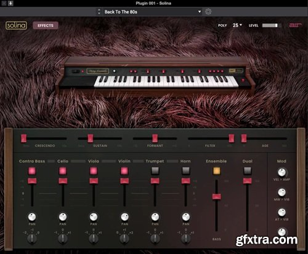Click the BASS label under Ensemble fader
The height and width of the screenshot is (254, 308).
pyautogui.click(x=217, y=239)
